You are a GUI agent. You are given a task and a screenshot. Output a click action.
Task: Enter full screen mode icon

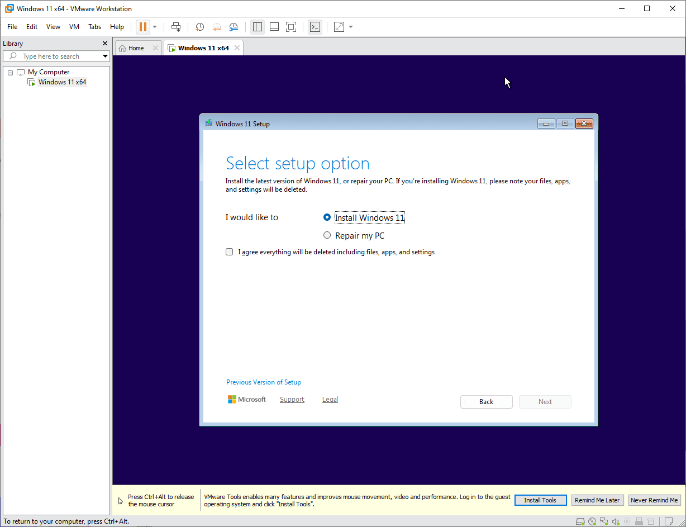click(291, 27)
